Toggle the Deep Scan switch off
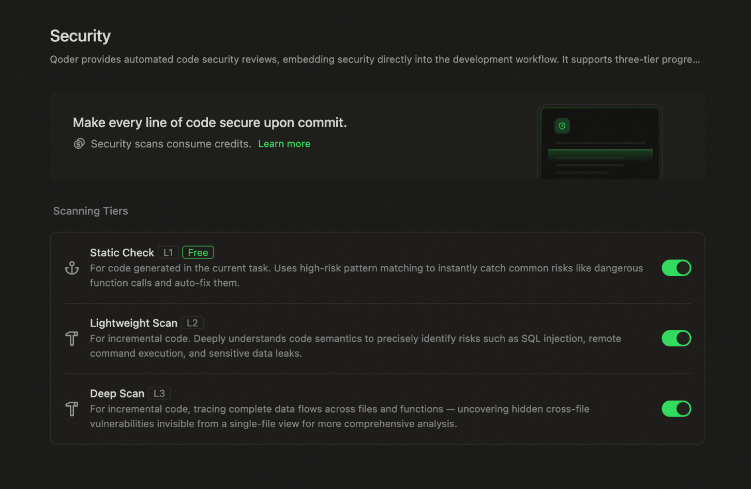This screenshot has height=489, width=751. (x=677, y=408)
